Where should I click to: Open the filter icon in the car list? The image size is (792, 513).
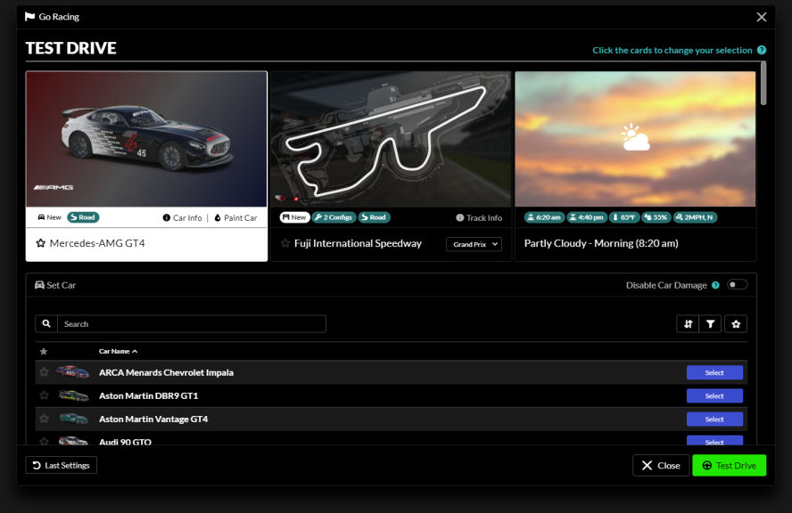click(711, 323)
